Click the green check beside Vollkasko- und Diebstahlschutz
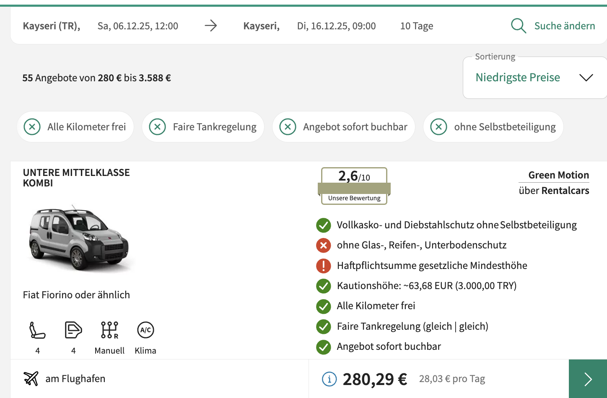Screen dimensions: 607x398 pyautogui.click(x=324, y=225)
